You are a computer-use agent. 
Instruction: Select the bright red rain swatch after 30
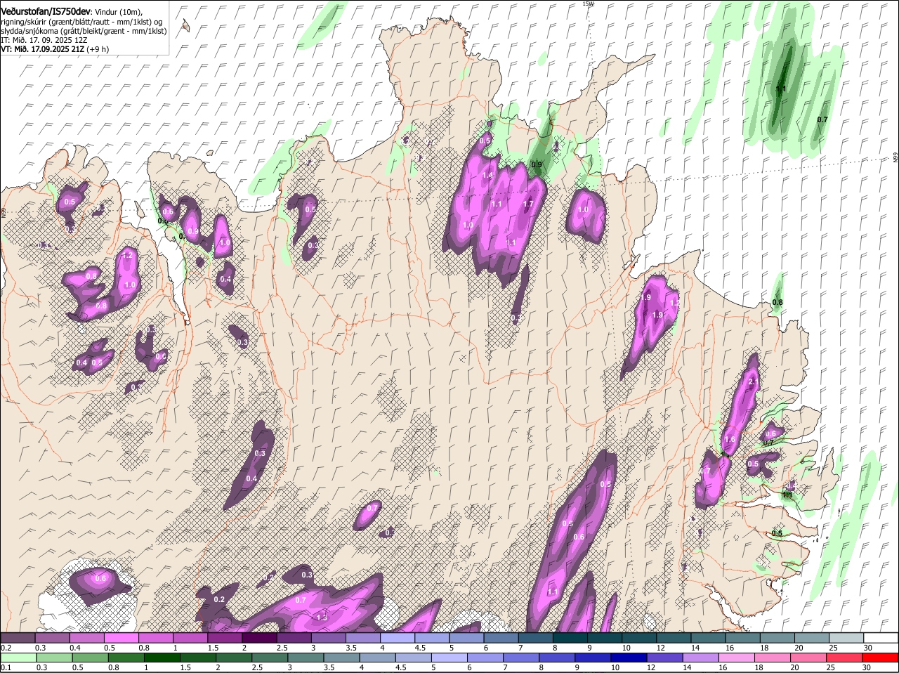pos(880,658)
